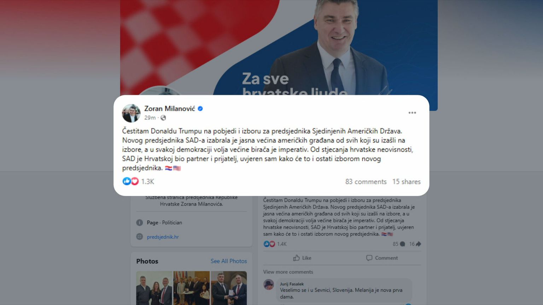Click the Like reaction icon beside 1.3K

click(x=127, y=181)
